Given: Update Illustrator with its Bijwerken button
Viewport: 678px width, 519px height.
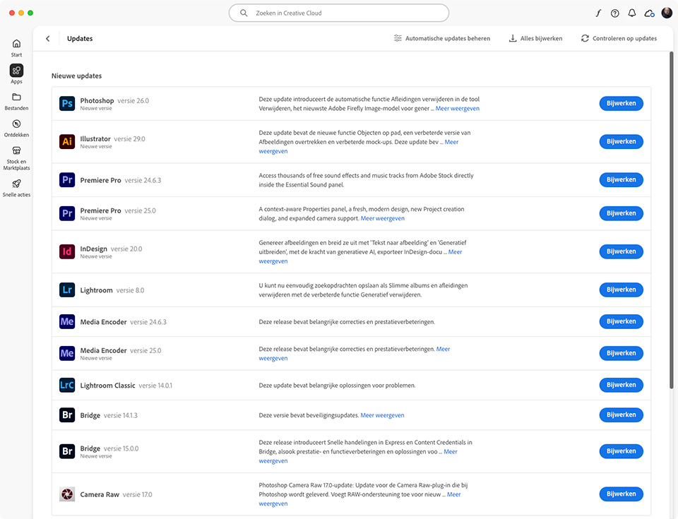Looking at the screenshot, I should click(621, 141).
